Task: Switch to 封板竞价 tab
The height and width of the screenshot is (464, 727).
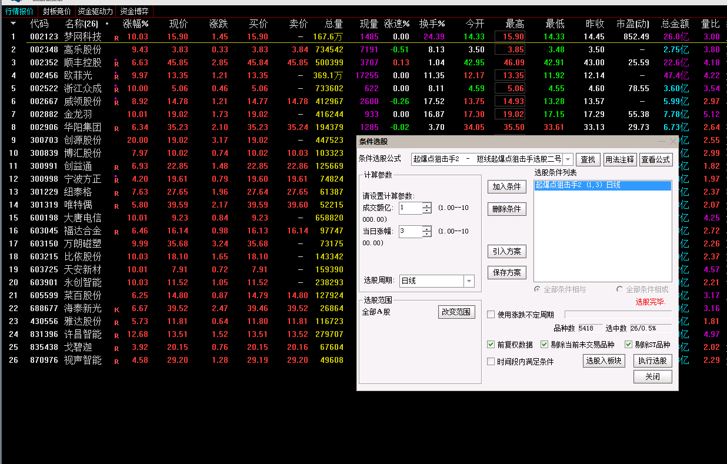Action: pos(56,11)
